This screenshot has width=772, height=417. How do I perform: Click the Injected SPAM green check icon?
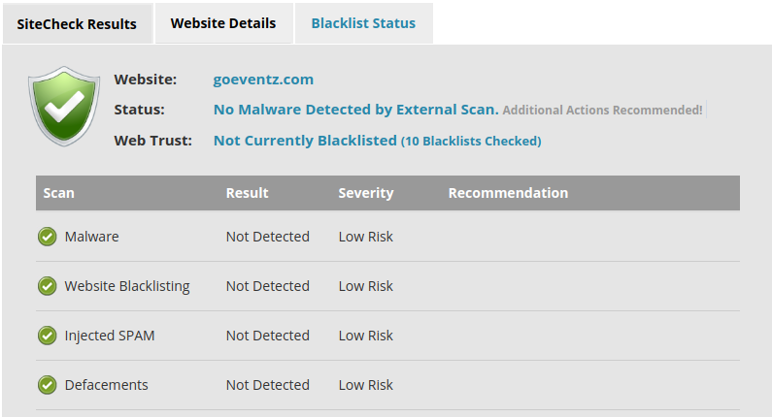(x=48, y=336)
